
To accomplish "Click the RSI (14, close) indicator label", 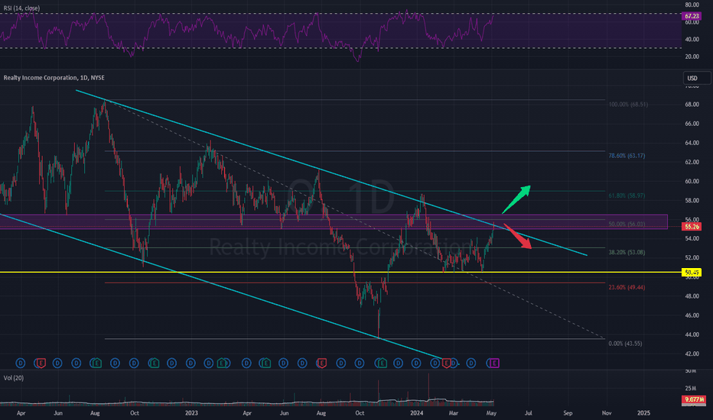I will pos(21,8).
